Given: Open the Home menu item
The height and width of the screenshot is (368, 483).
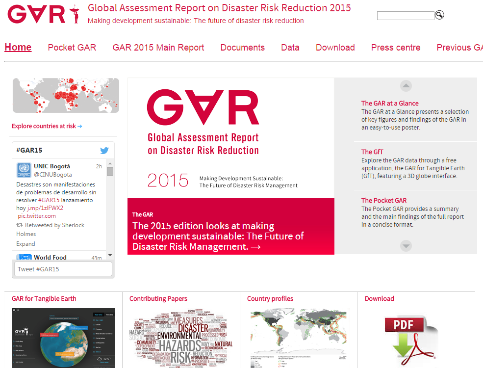Looking at the screenshot, I should click(18, 47).
